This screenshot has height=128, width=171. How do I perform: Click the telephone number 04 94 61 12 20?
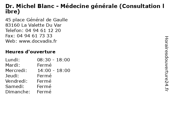[43, 30]
